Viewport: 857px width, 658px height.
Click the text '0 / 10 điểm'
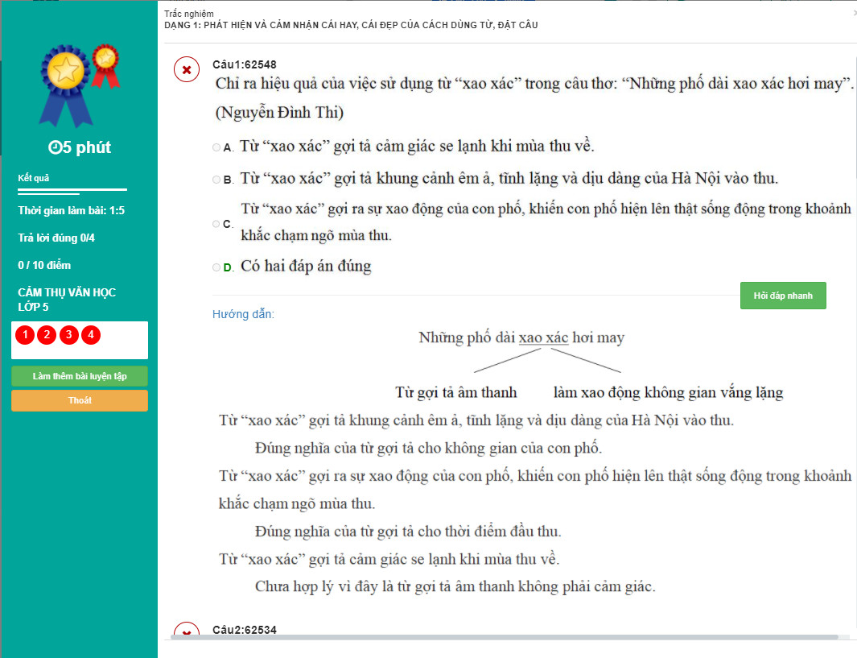pos(44,265)
